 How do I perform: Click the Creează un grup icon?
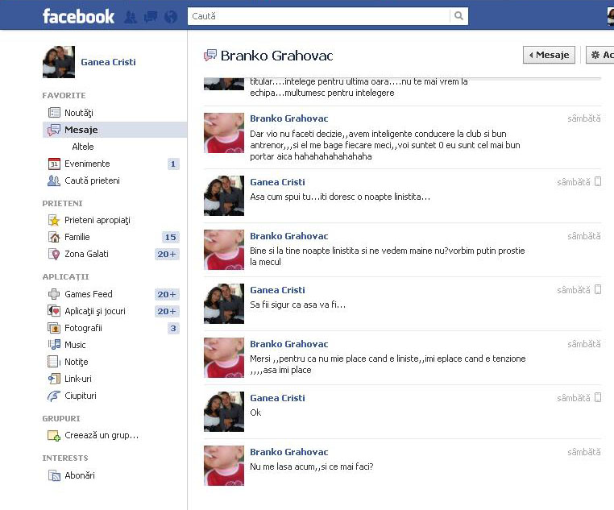pyautogui.click(x=54, y=435)
